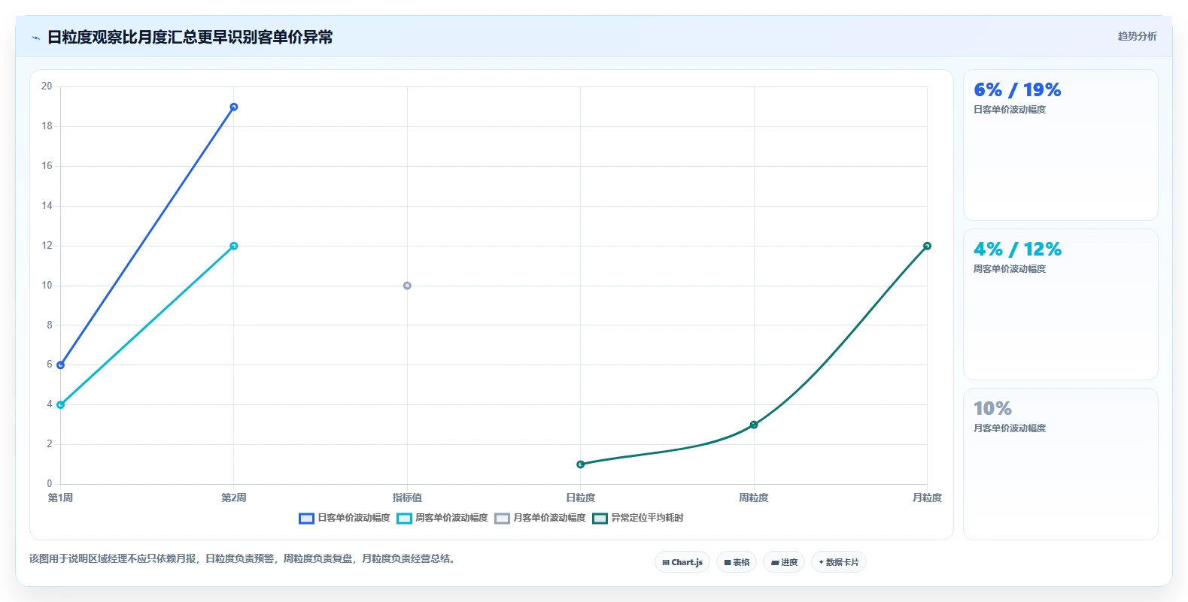Click the cyan data point at 第2周 (12)
The image size is (1188, 602).
(x=234, y=246)
